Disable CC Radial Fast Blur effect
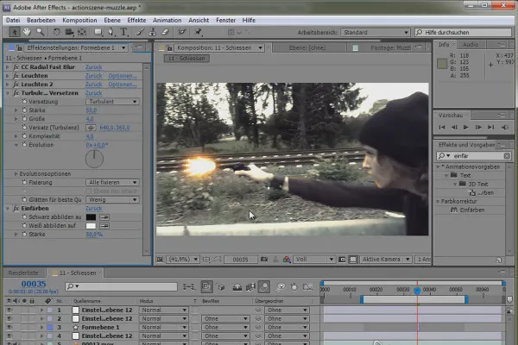Viewport: 518px width, 345px height. point(16,67)
